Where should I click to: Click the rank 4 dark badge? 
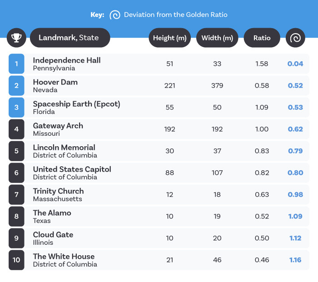(16, 129)
